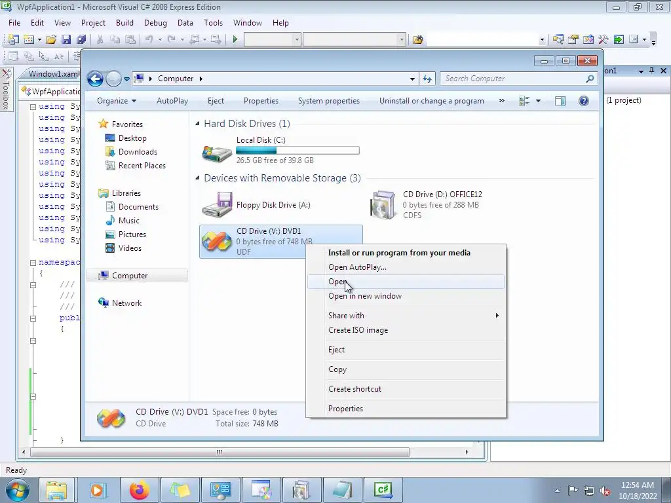Click the Open File folder icon
This screenshot has width=671, height=503.
tap(51, 39)
